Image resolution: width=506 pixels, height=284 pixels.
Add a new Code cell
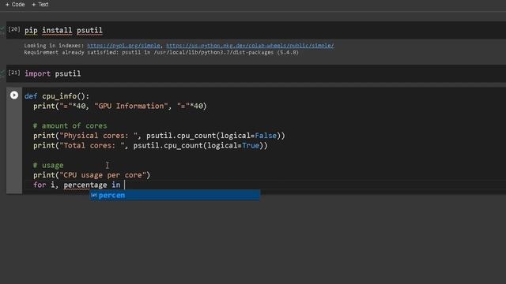[15, 5]
